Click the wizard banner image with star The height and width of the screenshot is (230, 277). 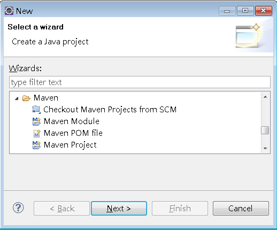248,35
